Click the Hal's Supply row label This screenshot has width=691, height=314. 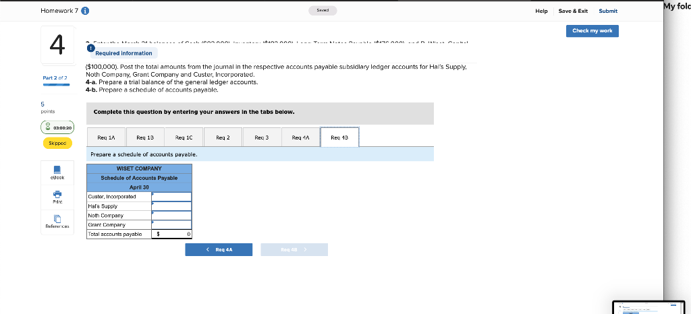(103, 206)
